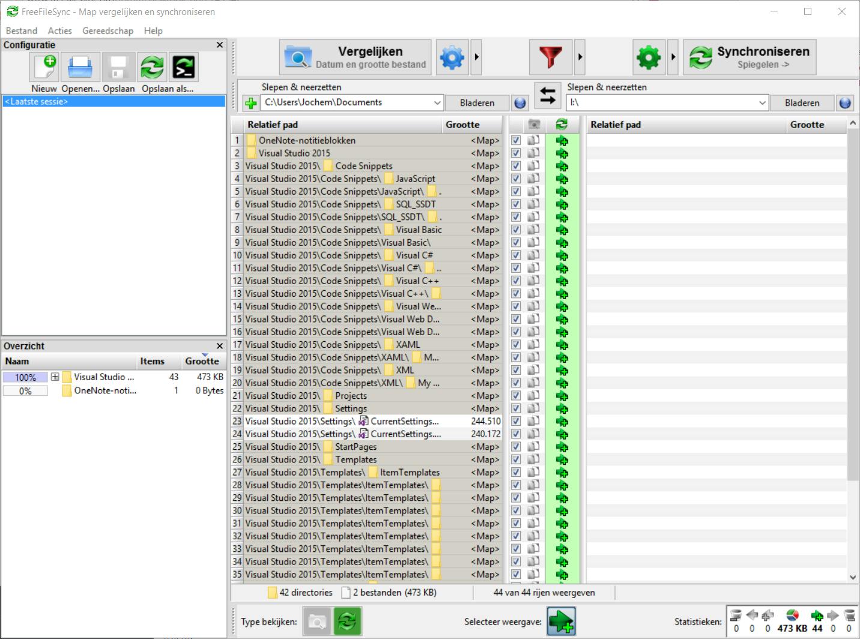860x639 pixels.
Task: Uncheck the checkbox for row 24
Action: point(516,434)
